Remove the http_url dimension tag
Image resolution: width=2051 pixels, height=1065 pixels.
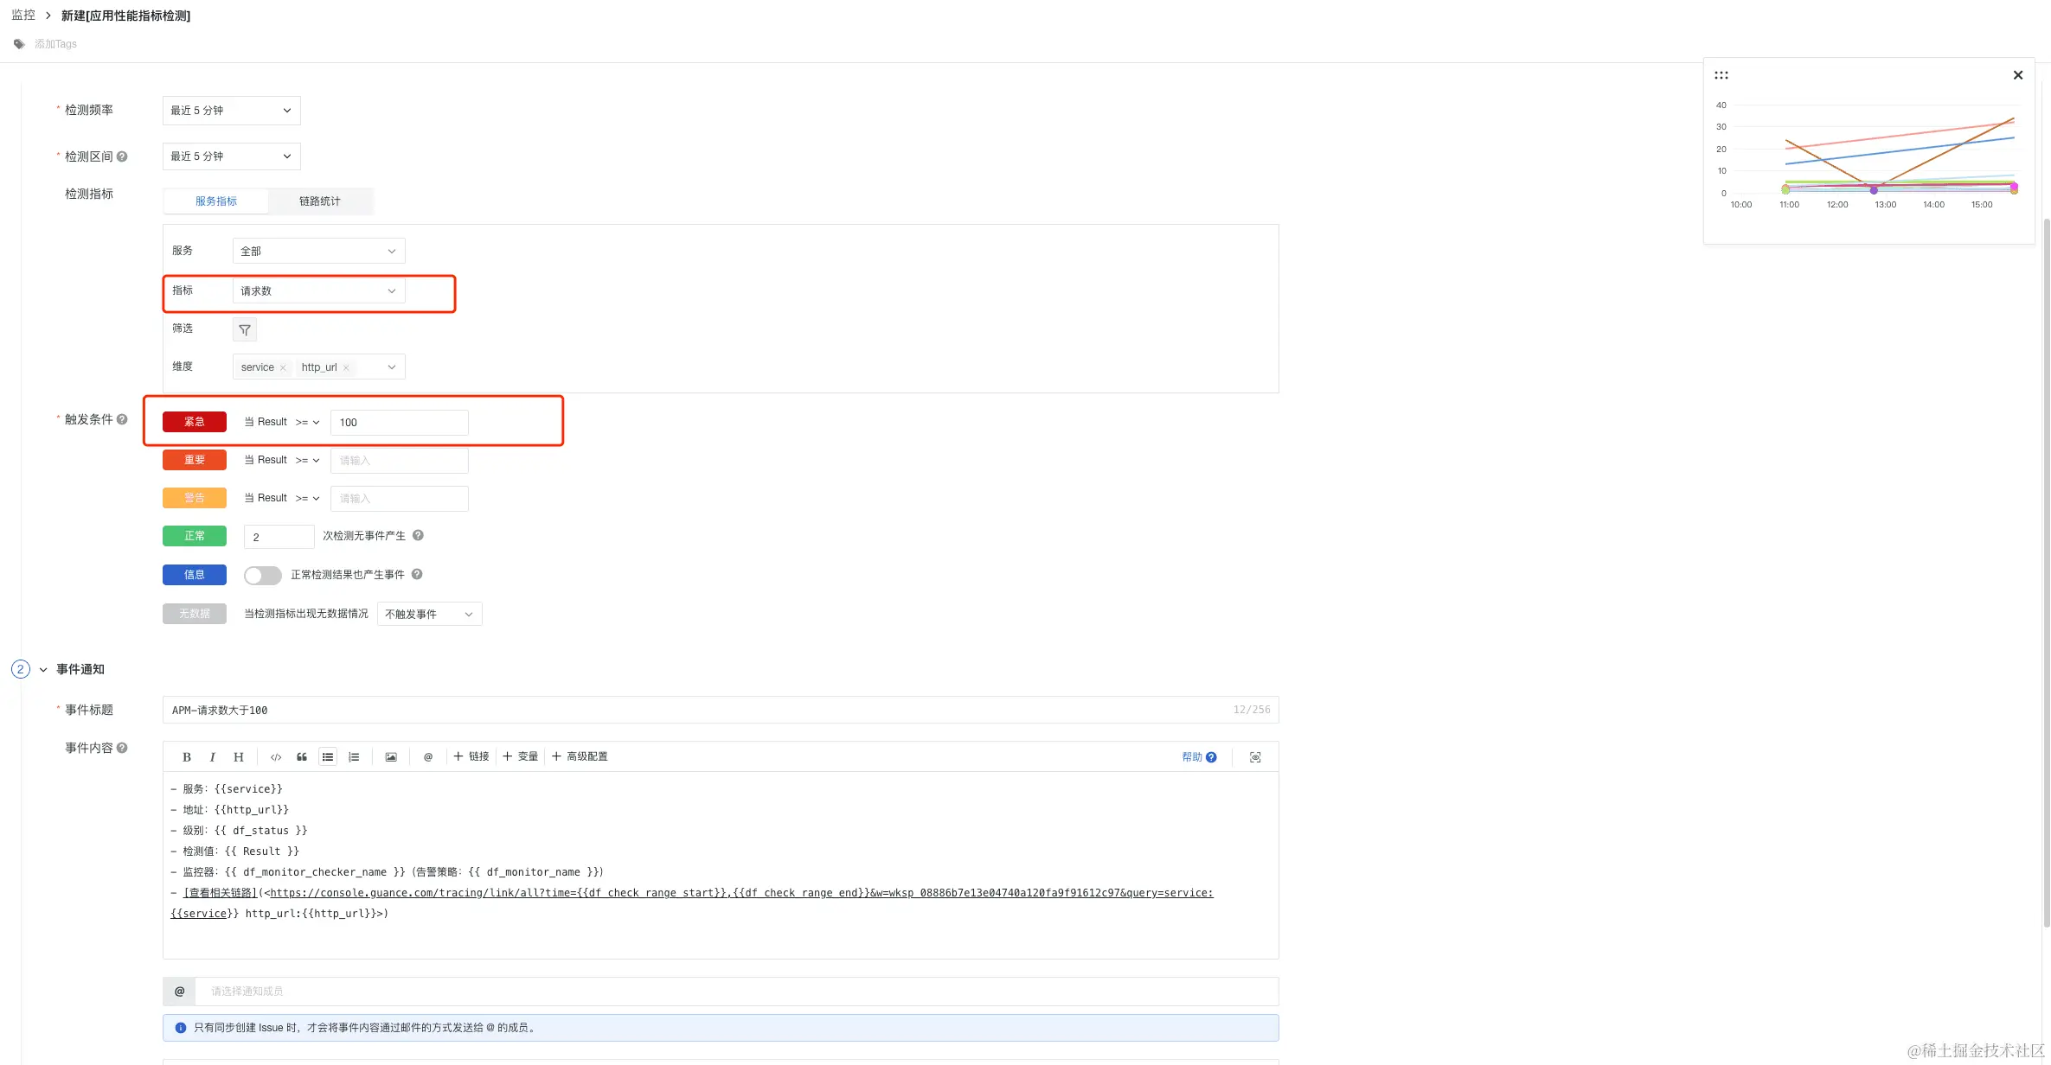coord(346,368)
